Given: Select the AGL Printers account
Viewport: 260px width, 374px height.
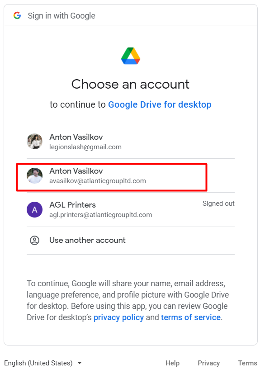Looking at the screenshot, I should [x=131, y=210].
